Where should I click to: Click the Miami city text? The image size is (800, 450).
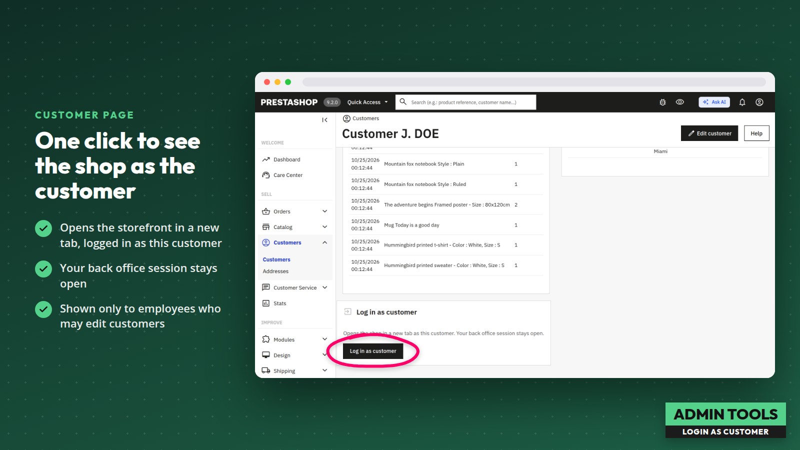660,151
